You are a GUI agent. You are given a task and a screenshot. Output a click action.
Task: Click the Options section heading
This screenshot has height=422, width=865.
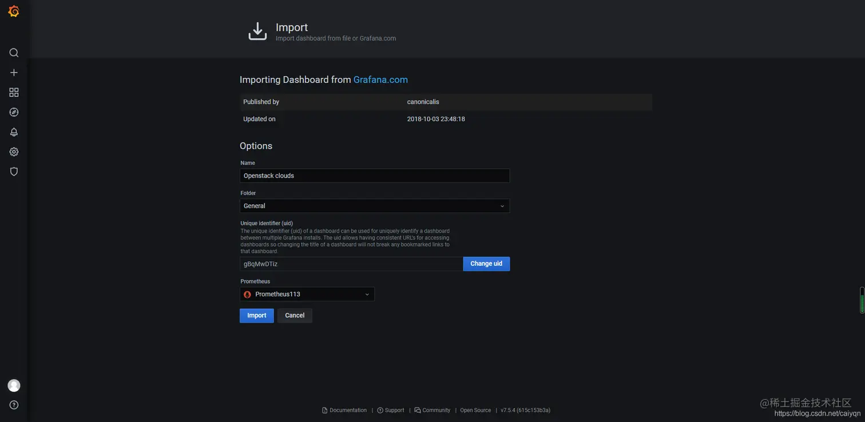(256, 146)
